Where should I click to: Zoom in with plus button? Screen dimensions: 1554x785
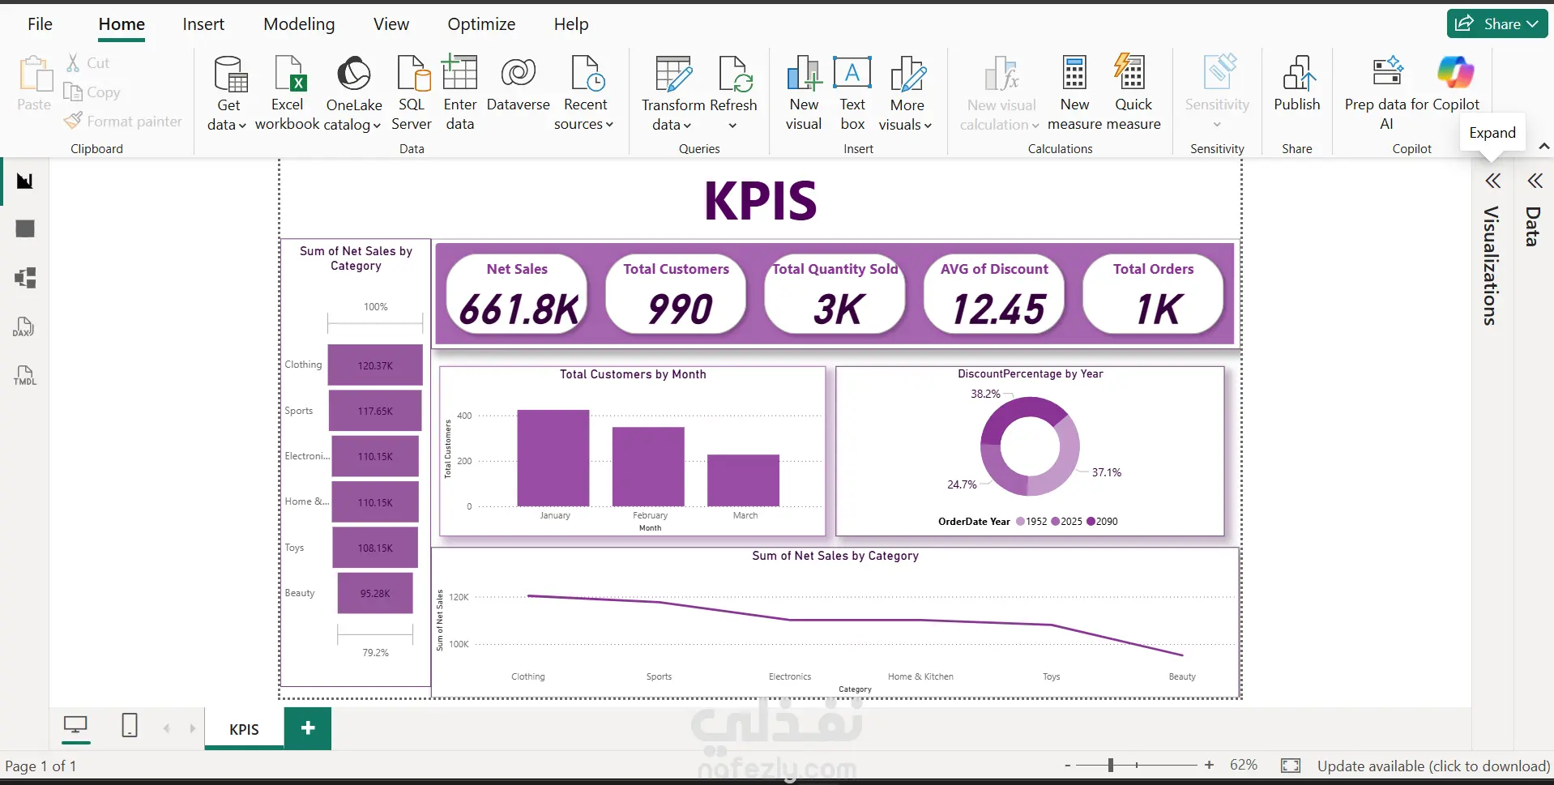[x=1209, y=765]
